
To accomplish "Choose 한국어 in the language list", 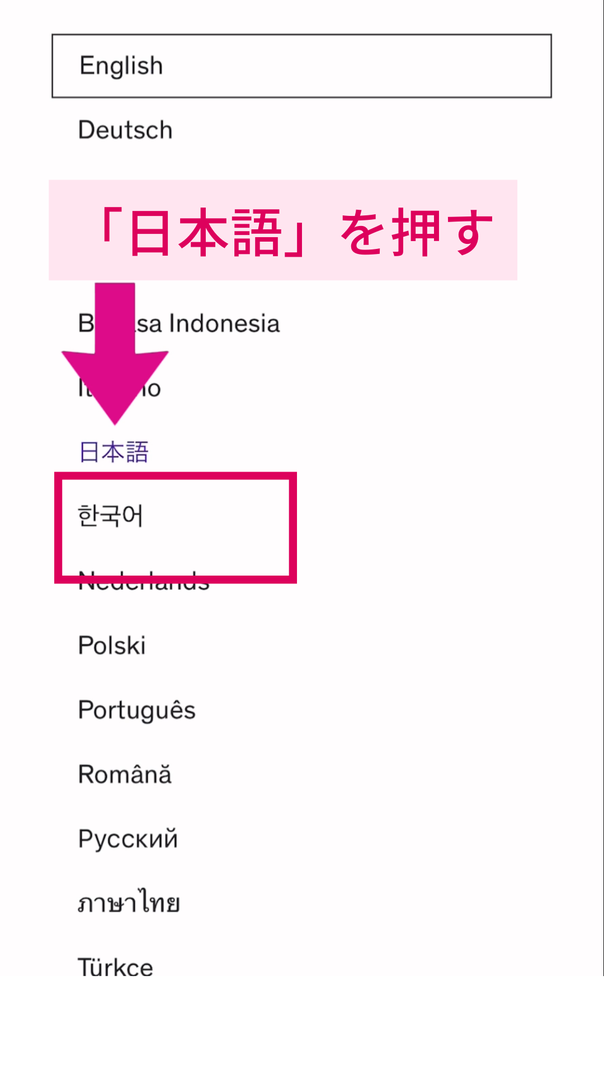I will pyautogui.click(x=111, y=516).
